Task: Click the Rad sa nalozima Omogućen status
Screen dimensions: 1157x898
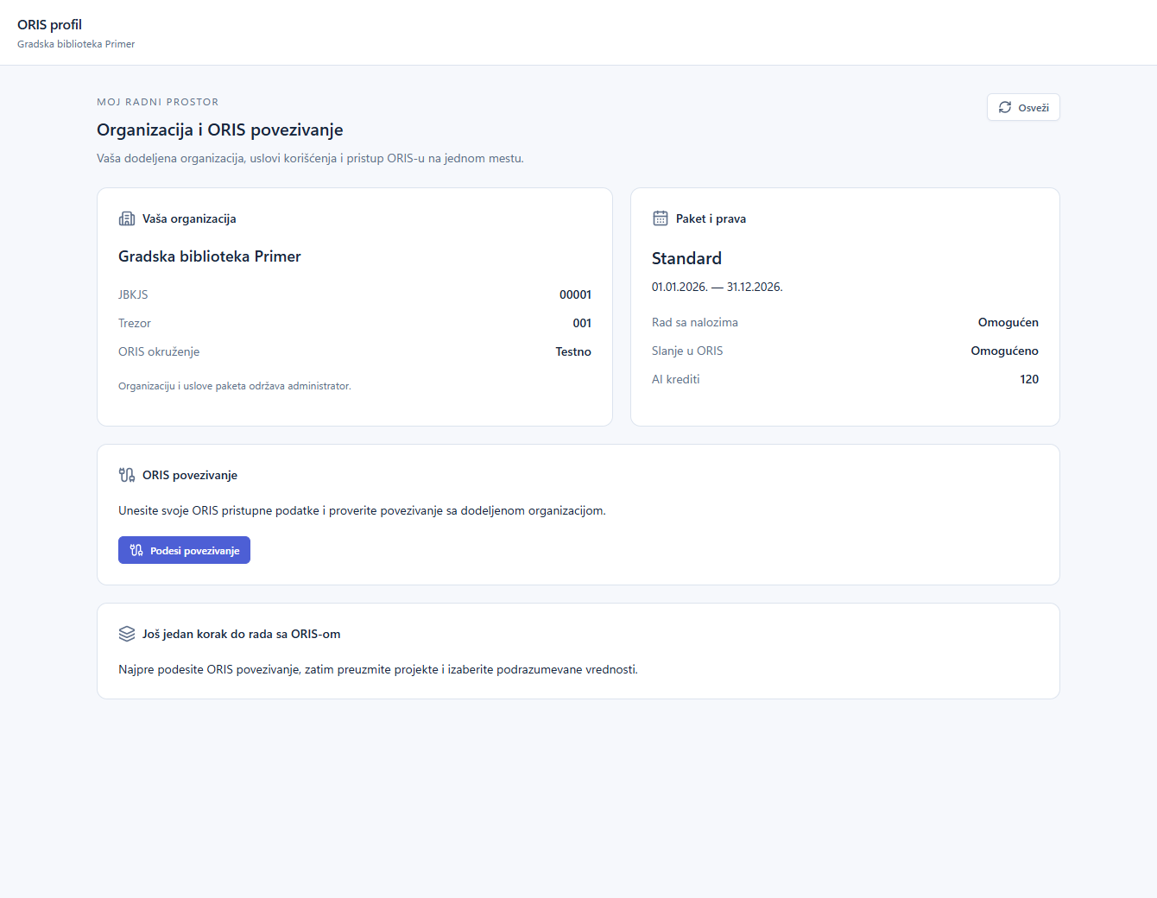Action: [x=1008, y=322]
